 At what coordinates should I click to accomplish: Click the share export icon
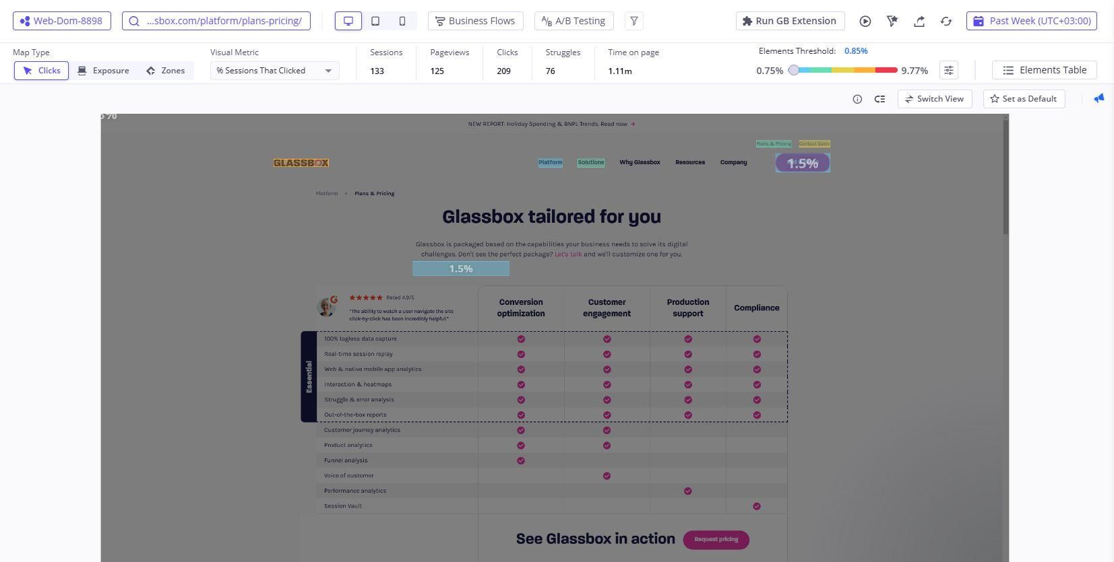(919, 21)
